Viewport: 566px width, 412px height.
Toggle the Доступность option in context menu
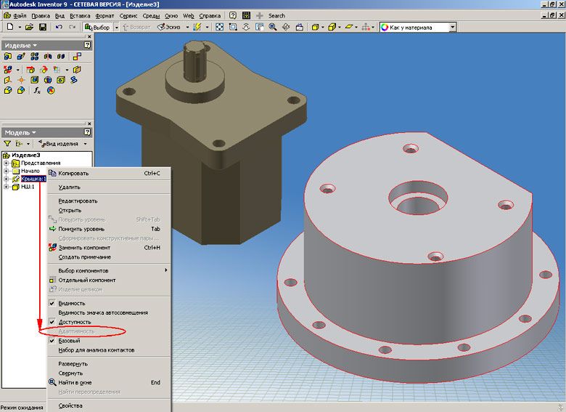pyautogui.click(x=74, y=322)
